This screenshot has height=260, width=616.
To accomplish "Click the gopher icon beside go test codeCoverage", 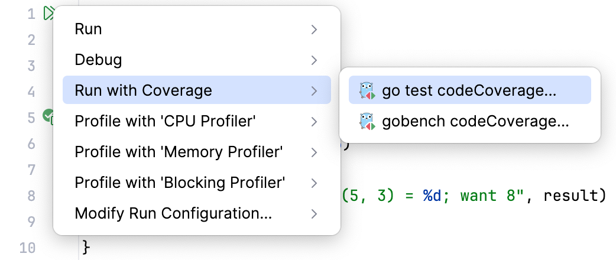I will click(367, 90).
